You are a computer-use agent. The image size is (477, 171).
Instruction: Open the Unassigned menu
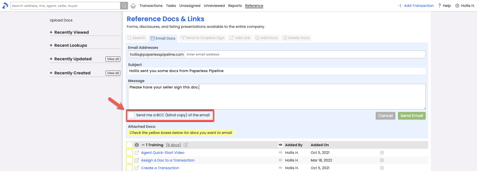[190, 6]
